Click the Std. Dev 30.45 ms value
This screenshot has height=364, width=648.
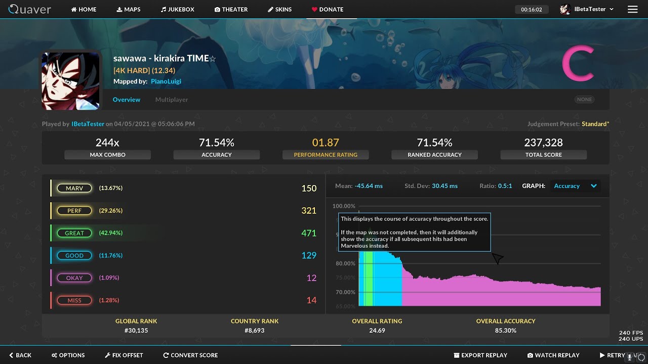tap(444, 186)
